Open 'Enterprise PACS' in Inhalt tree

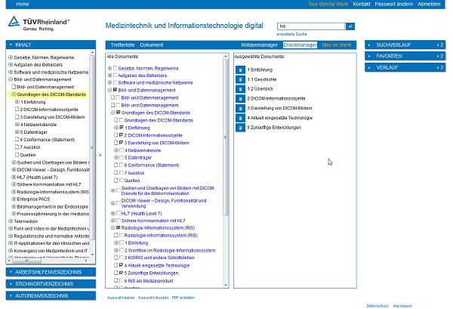[33, 199]
